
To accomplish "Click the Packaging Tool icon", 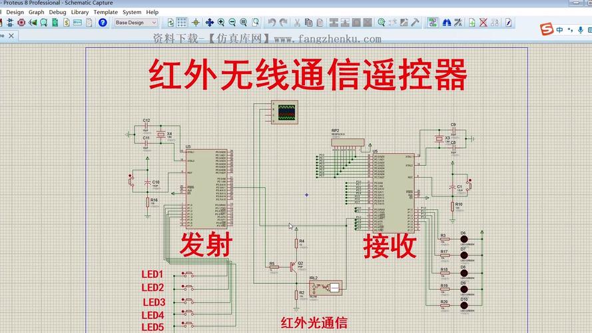I will 404,23.
